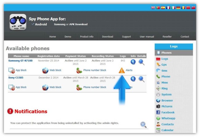Click the orange Alerts warning triangle
The image size is (200, 137).
click(122, 70)
